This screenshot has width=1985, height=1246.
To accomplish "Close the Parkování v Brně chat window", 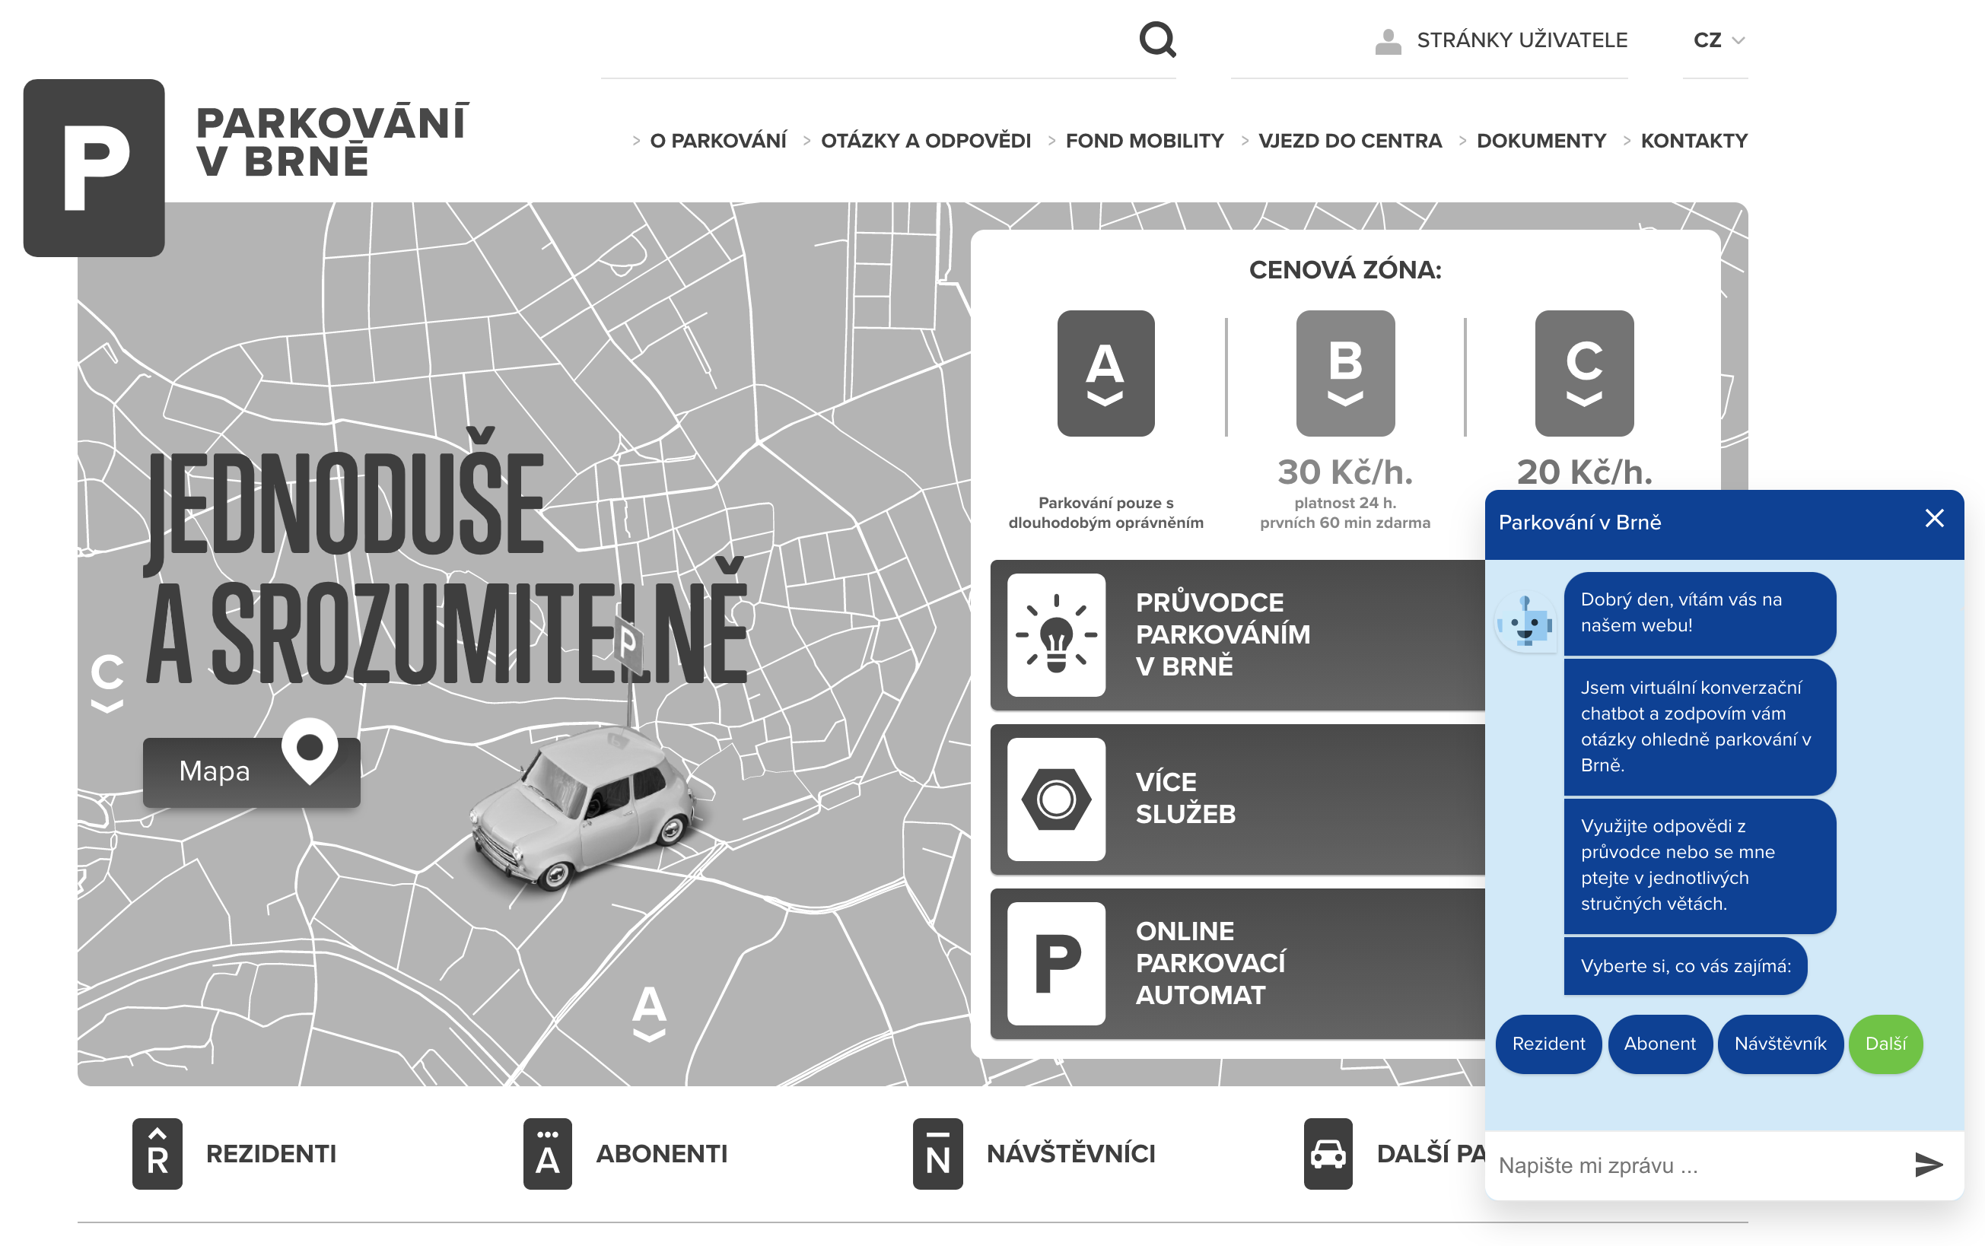I will (x=1934, y=518).
